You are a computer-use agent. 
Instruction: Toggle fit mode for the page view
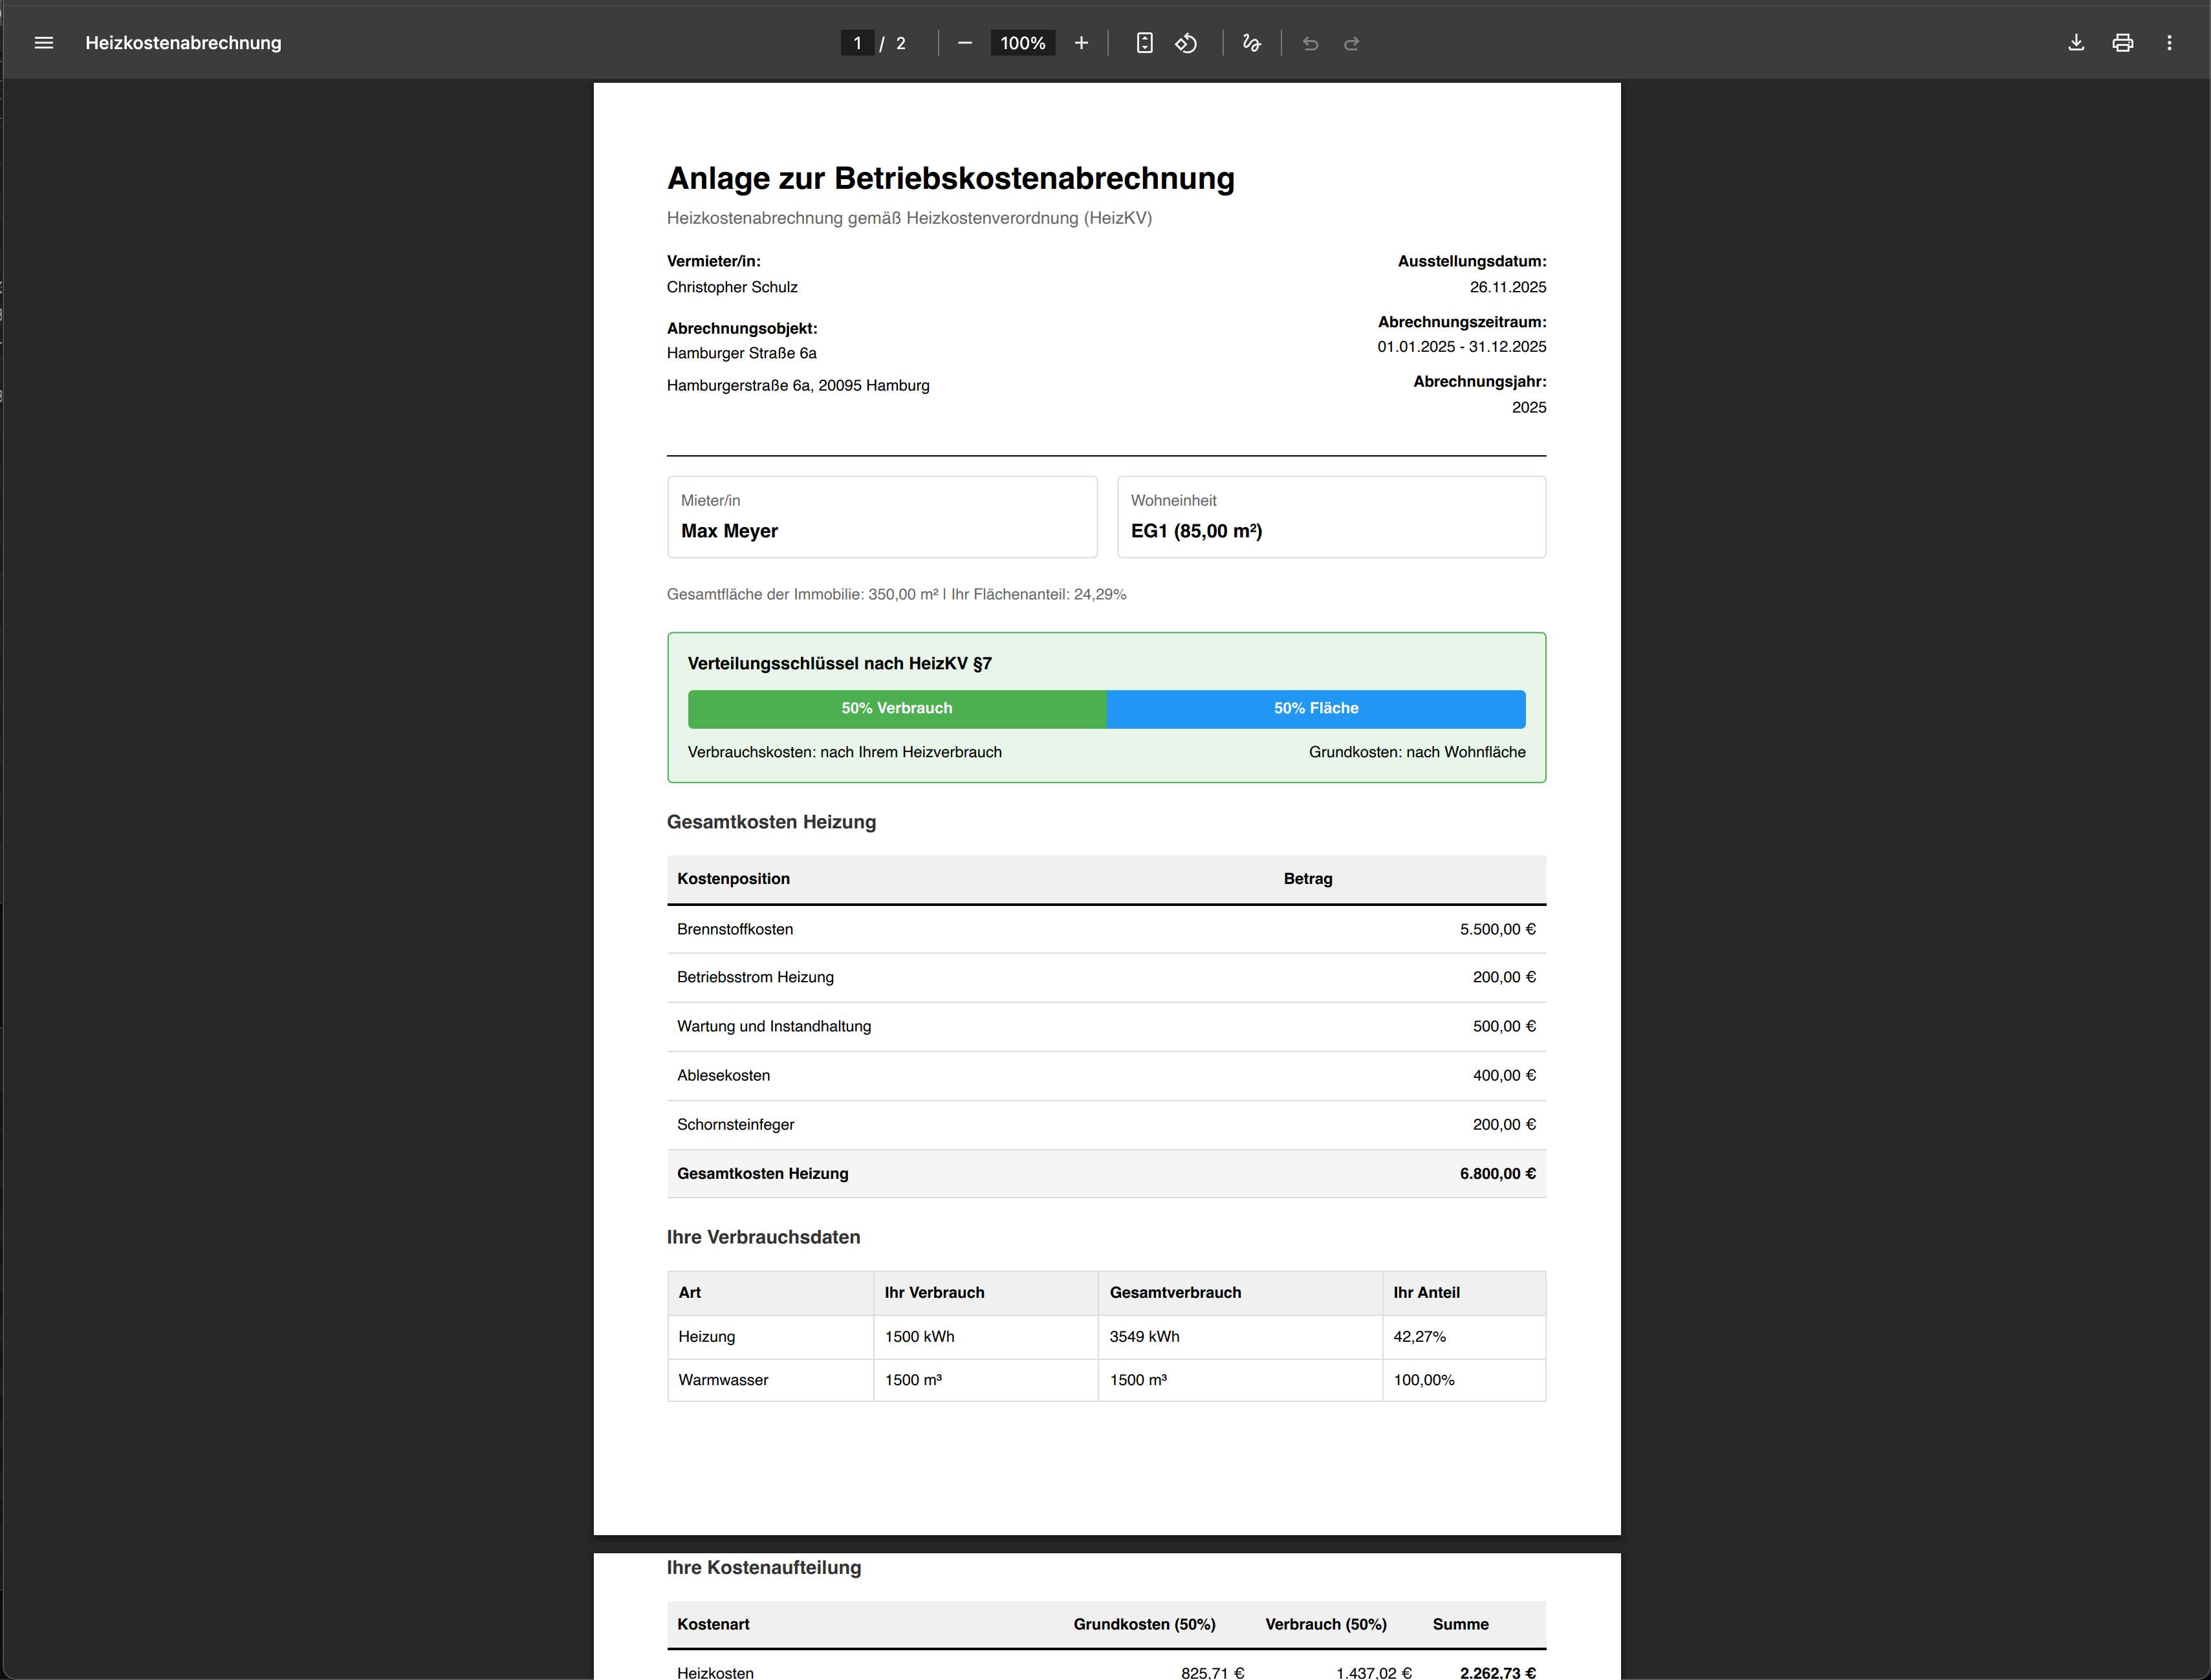click(1144, 42)
